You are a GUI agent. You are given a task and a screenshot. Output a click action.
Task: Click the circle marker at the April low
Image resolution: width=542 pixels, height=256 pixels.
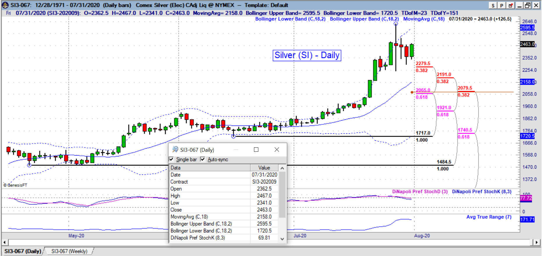29,165
